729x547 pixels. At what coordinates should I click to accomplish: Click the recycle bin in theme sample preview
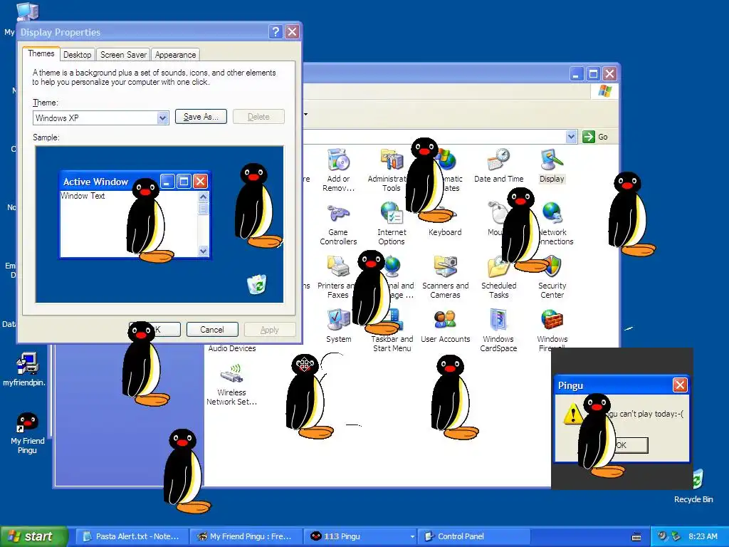coord(256,284)
